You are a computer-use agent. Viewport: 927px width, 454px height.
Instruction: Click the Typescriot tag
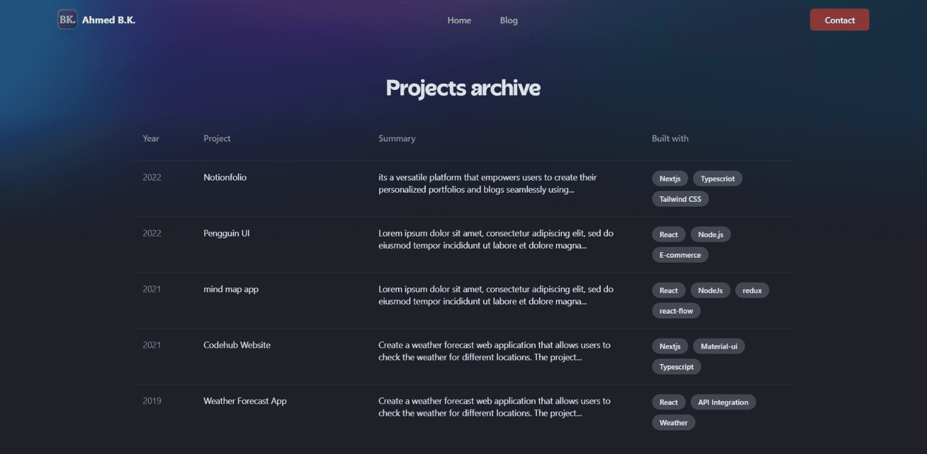point(717,179)
